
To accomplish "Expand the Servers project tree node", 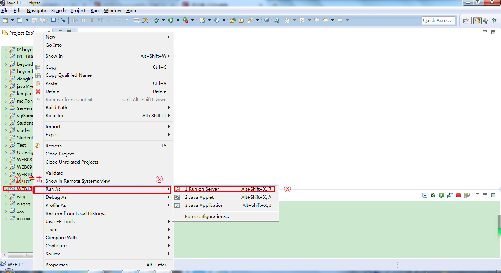I will click(x=6, y=108).
